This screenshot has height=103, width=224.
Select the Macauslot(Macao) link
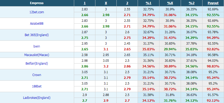(37, 55)
